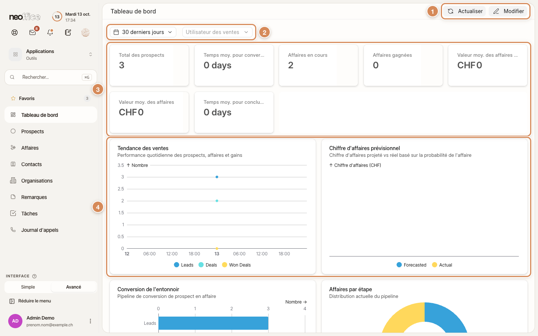The image size is (538, 336).
Task: Click the compose note icon
Action: coord(68,32)
